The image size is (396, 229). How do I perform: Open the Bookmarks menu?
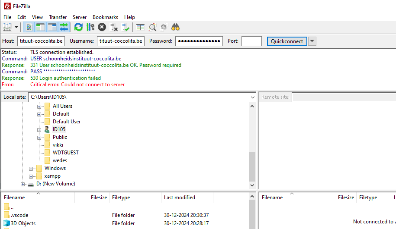click(105, 17)
